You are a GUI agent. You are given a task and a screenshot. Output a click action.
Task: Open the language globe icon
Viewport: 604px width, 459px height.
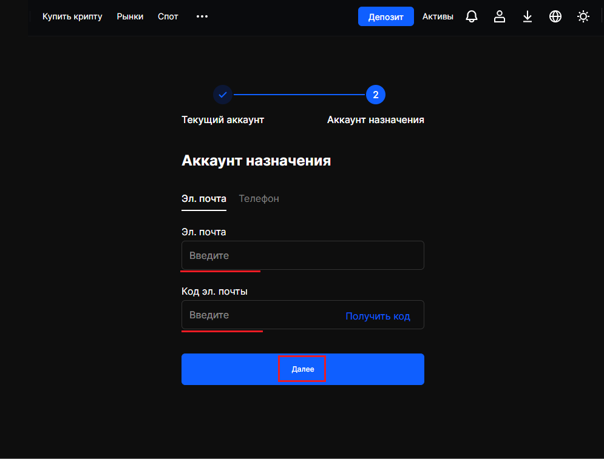click(x=555, y=16)
